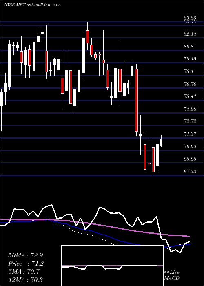This screenshot has height=286, width=204.
Task: Click the 72.72 price level label
Action: coord(190,121)
